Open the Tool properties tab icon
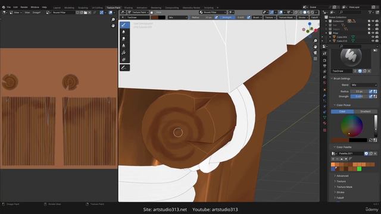 [324, 53]
